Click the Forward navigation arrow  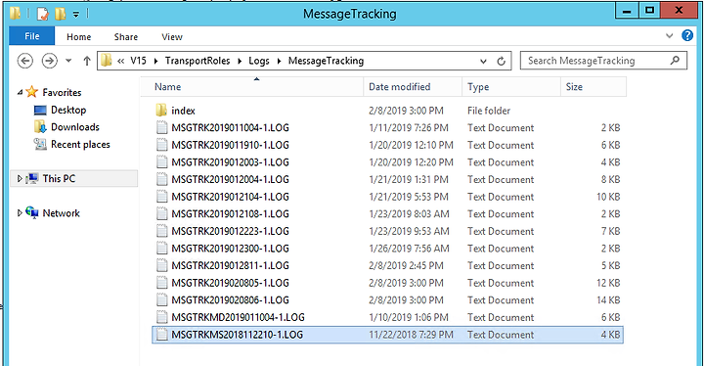[50, 61]
